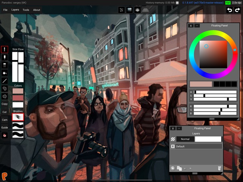243x182 pixels.
Task: Click inside the saturation-value color square
Action: [x=213, y=54]
